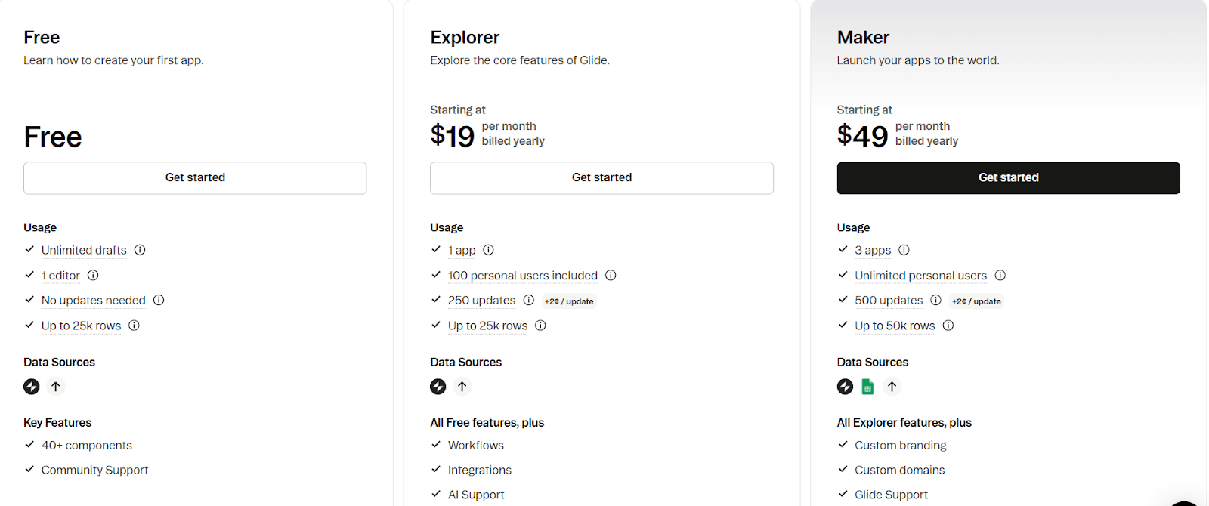Click the +2¢ per update badge in Explorer
This screenshot has height=506, width=1209.
click(569, 301)
